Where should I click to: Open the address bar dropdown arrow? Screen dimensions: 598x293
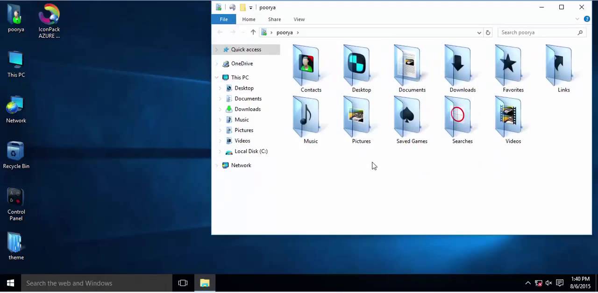point(478,32)
